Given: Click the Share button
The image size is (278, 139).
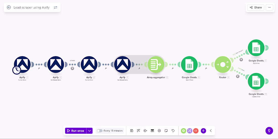Looking at the screenshot, I should [256, 7].
